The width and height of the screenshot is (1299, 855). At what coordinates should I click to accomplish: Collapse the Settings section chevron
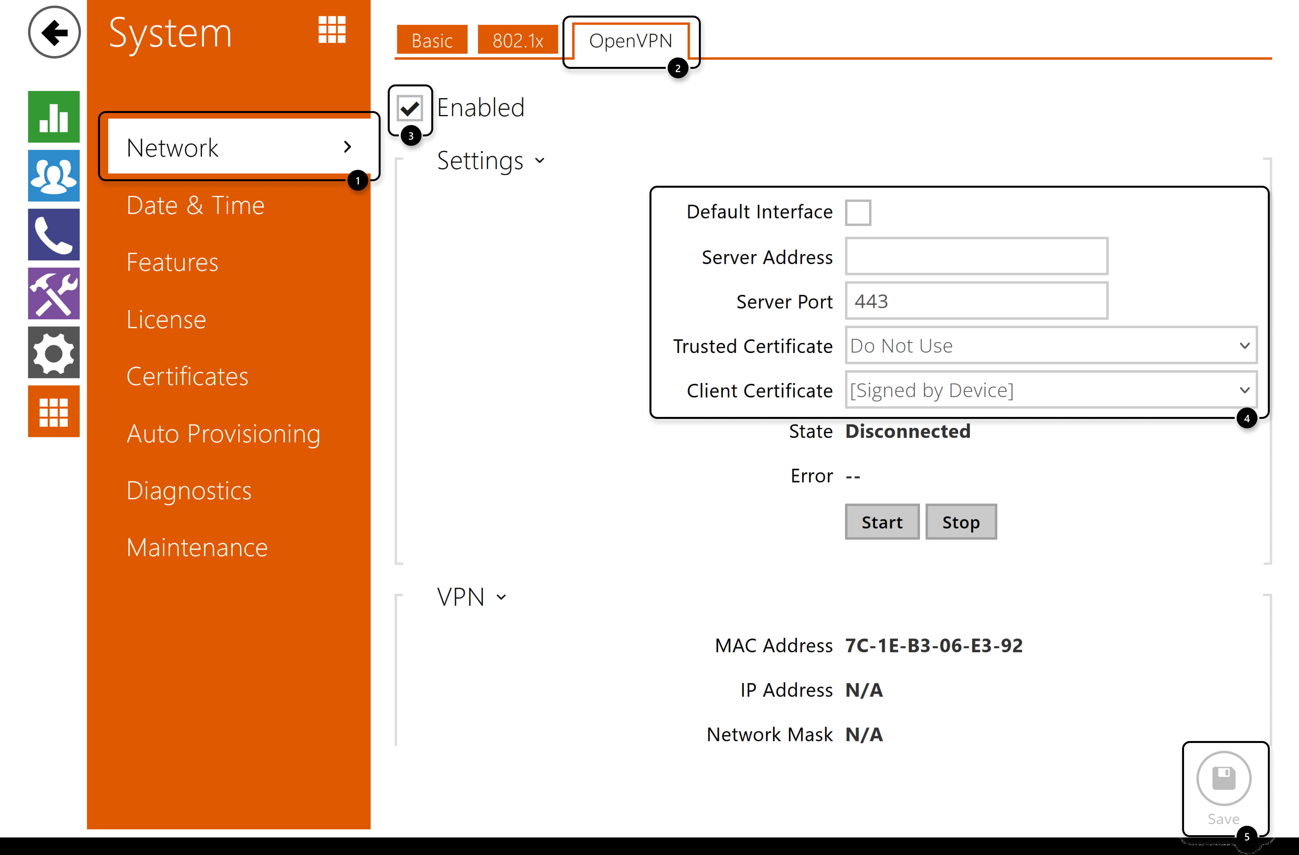(540, 160)
